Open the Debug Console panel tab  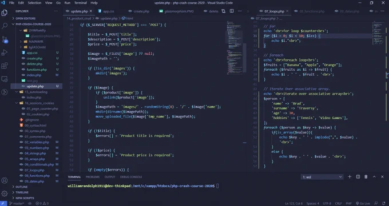(x=131, y=177)
